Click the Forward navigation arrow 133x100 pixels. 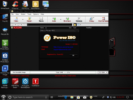point(18,25)
